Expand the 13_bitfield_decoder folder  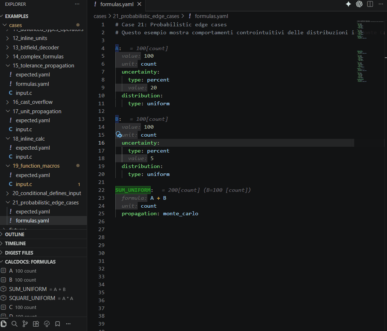pos(8,48)
